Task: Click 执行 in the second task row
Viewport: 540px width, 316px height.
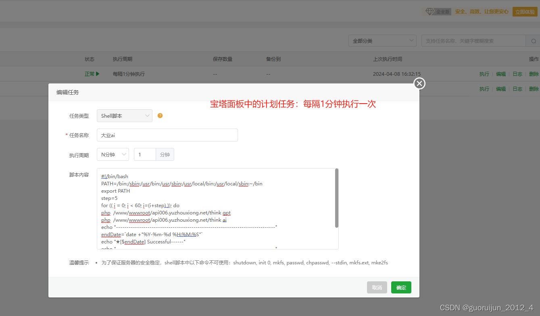Action: click(484, 89)
